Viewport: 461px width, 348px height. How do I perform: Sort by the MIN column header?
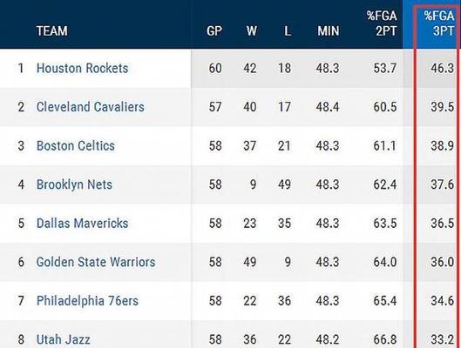pyautogui.click(x=329, y=30)
